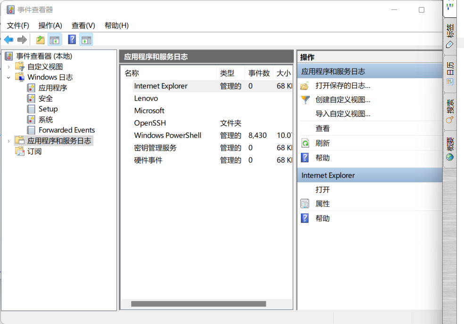Click the help icon under Internet Explorer actions
This screenshot has width=464, height=324.
click(x=305, y=218)
